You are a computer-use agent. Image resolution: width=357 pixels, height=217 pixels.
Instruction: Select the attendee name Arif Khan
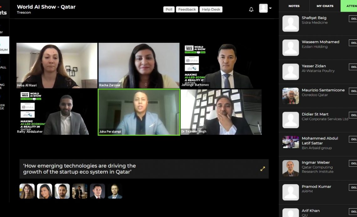[311, 211]
